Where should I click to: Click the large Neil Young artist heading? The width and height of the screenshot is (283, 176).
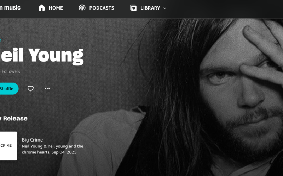(x=42, y=55)
